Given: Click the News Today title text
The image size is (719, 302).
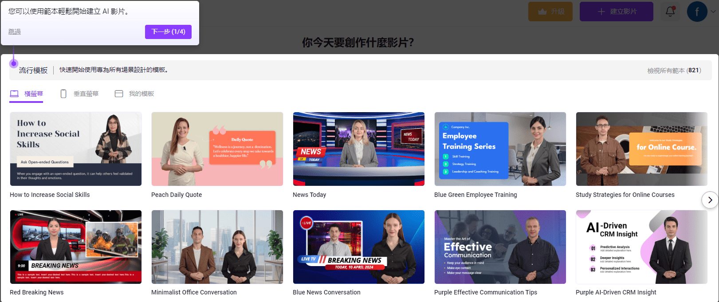Looking at the screenshot, I should click(309, 195).
